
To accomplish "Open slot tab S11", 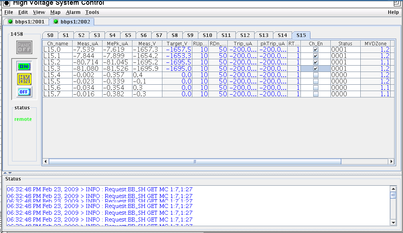I will tap(226, 35).
